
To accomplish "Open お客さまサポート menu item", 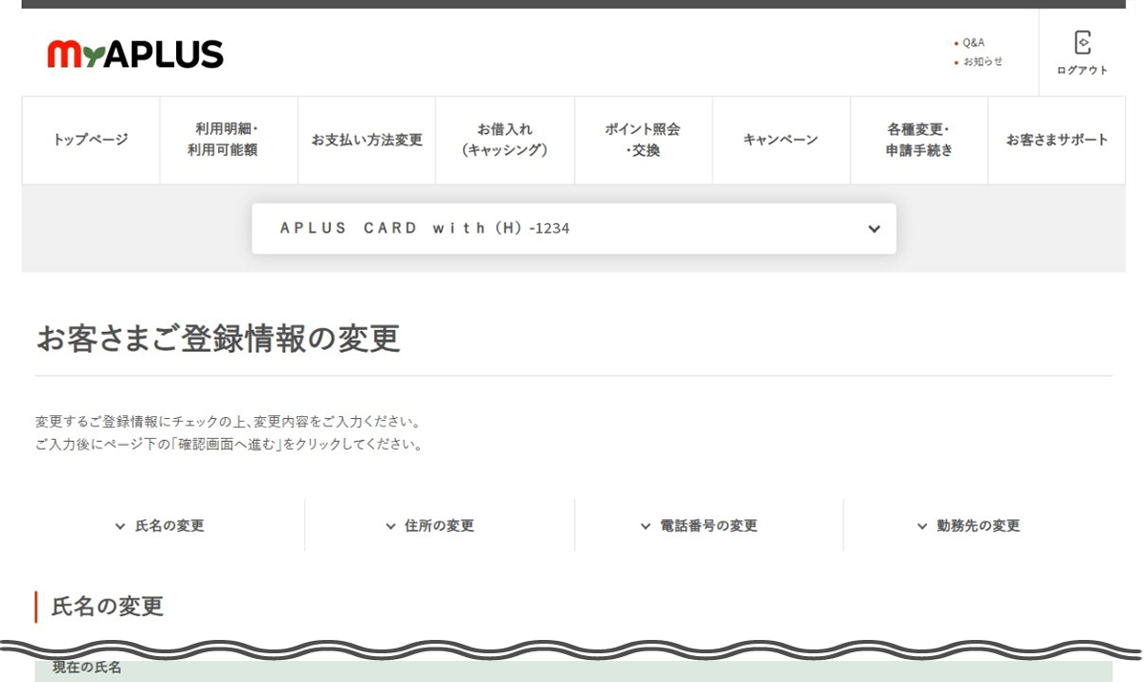I will pyautogui.click(x=1056, y=140).
